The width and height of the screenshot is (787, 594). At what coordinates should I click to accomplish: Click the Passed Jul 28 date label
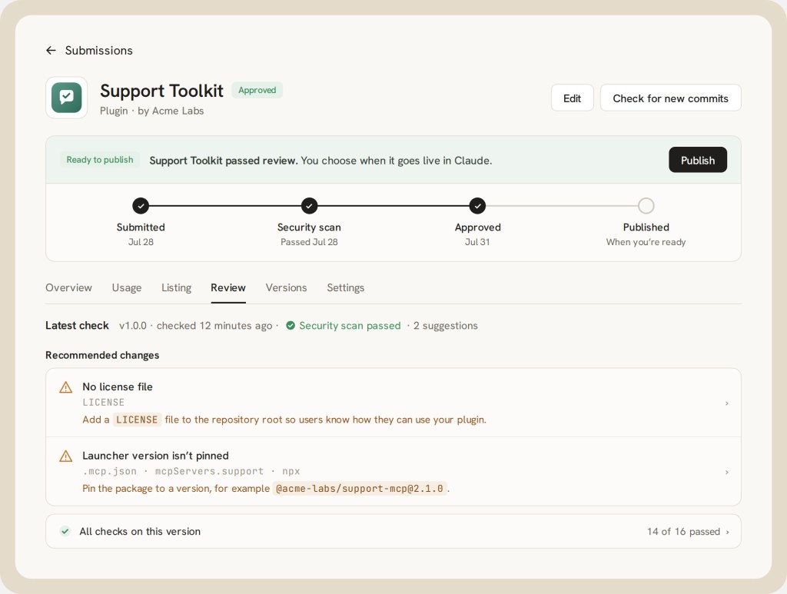(309, 242)
